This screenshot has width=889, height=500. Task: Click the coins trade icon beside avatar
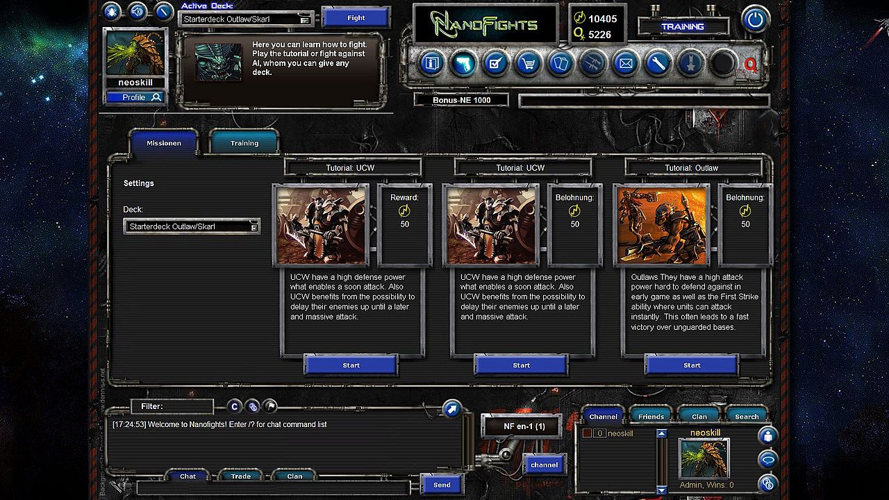(767, 482)
